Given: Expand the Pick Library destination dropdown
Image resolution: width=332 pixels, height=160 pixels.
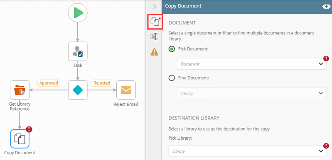Looking at the screenshot, I should click(248, 151).
